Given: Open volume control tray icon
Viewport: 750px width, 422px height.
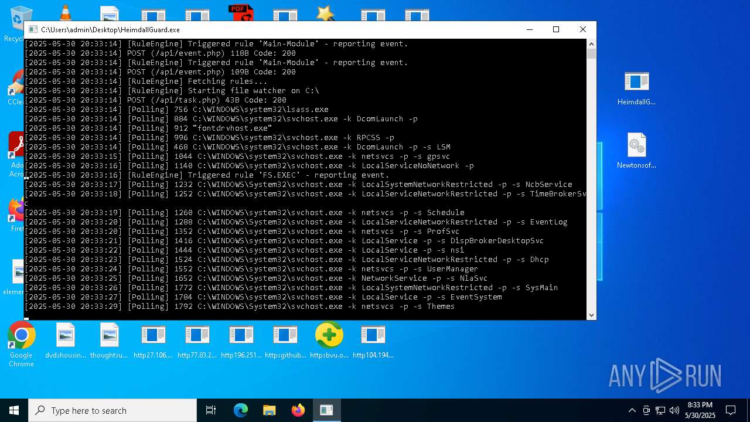Looking at the screenshot, I should tap(674, 410).
